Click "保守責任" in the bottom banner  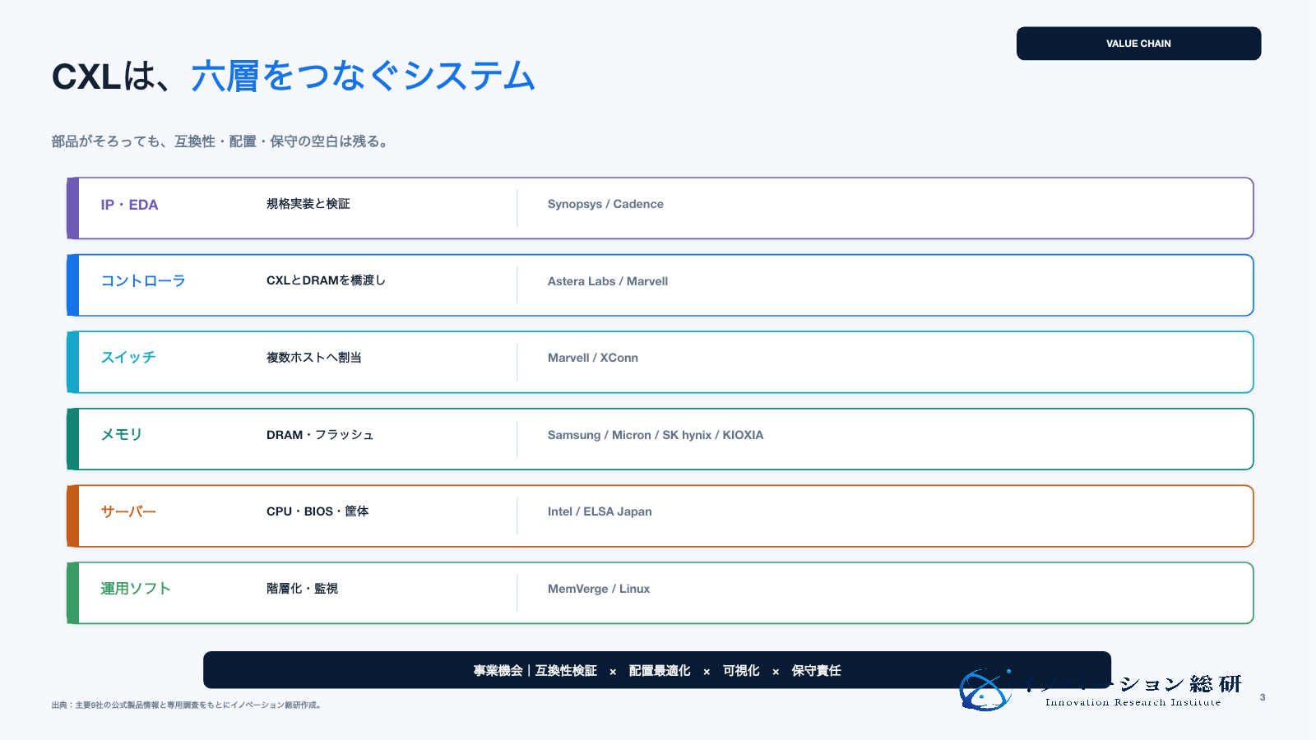pyautogui.click(x=816, y=671)
